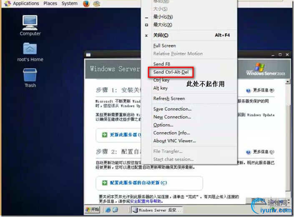The width and height of the screenshot is (294, 217).
Task: Choose Full Screen menu entry
Action: point(189,46)
